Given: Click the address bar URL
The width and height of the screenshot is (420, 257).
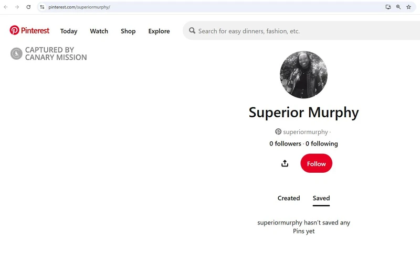Looking at the screenshot, I should pos(79,7).
